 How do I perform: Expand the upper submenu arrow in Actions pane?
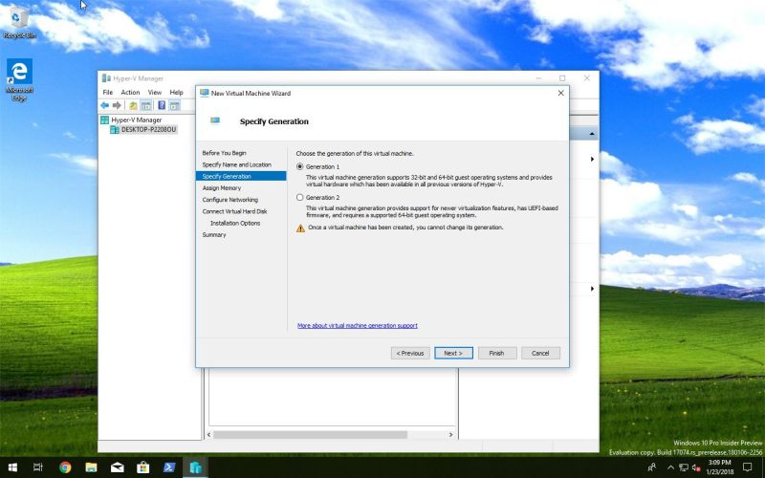pyautogui.click(x=592, y=159)
